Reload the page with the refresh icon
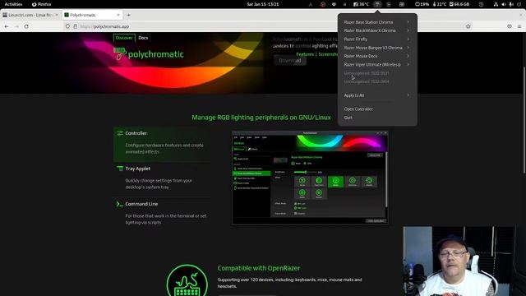 pyautogui.click(x=26, y=26)
